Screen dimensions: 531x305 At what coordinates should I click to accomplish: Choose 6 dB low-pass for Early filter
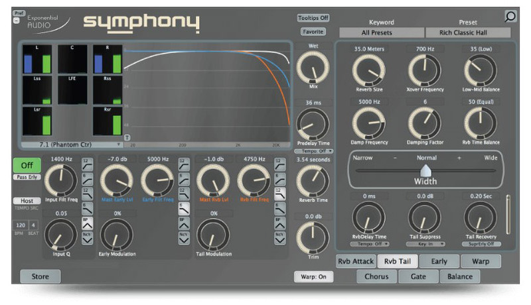point(184,209)
